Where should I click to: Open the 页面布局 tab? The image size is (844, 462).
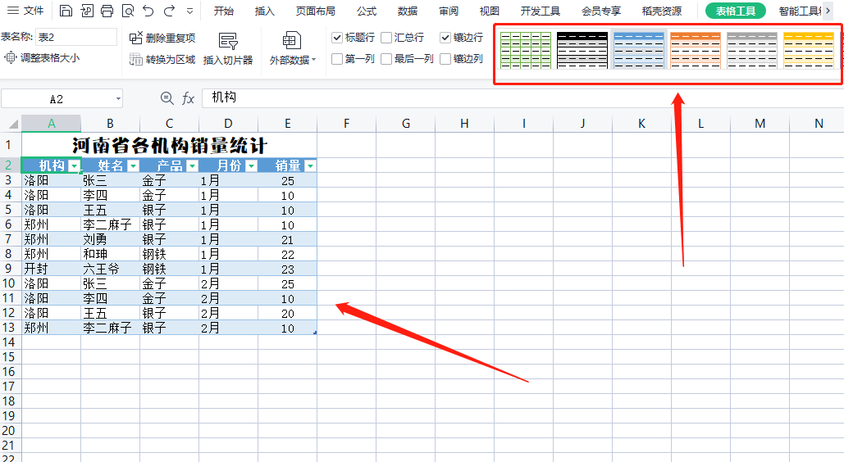coord(316,11)
